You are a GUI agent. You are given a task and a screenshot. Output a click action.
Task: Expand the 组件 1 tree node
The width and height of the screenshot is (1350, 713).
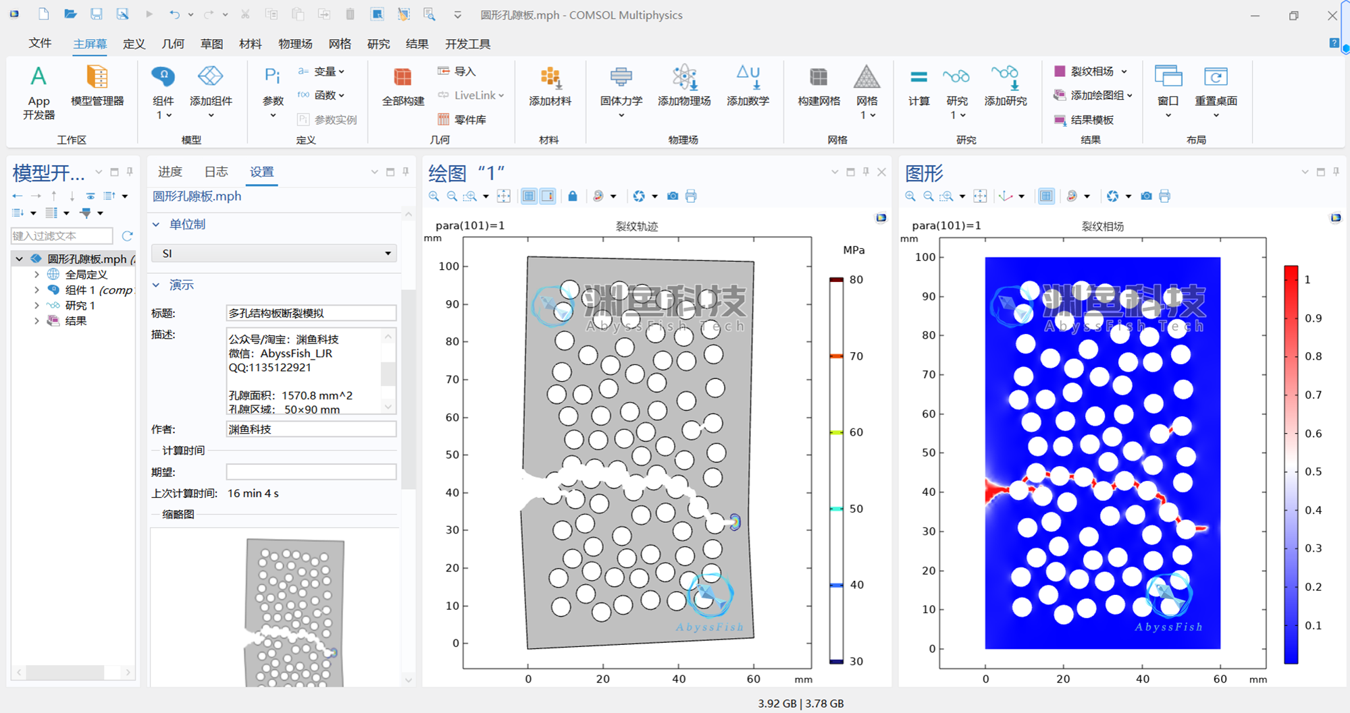[36, 290]
